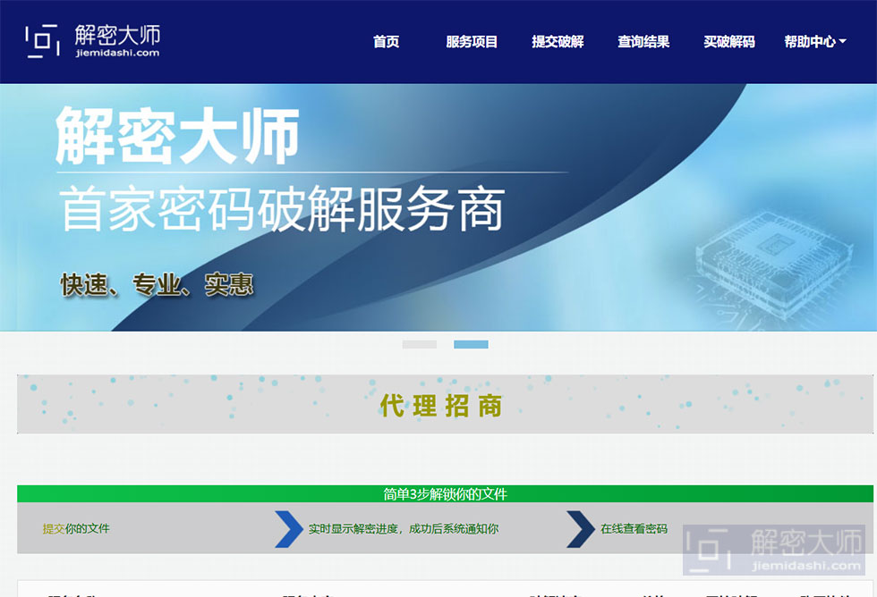This screenshot has height=597, width=877.
Task: Click the 代理招商 banner
Action: [446, 404]
